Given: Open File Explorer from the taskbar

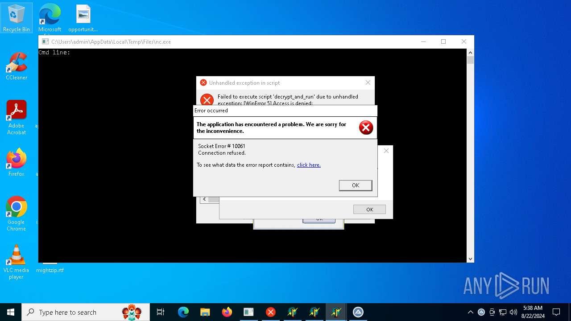Looking at the screenshot, I should (x=205, y=312).
